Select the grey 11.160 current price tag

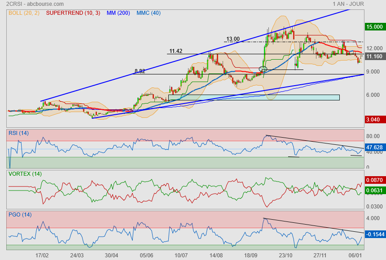click(375, 56)
